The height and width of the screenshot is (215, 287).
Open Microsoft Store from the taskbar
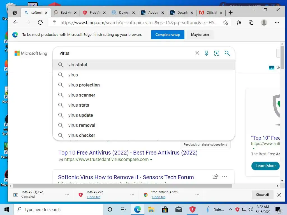tap(165, 209)
